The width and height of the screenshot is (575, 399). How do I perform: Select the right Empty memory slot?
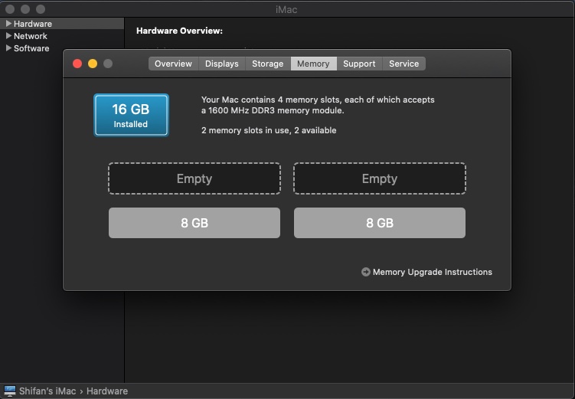point(380,178)
